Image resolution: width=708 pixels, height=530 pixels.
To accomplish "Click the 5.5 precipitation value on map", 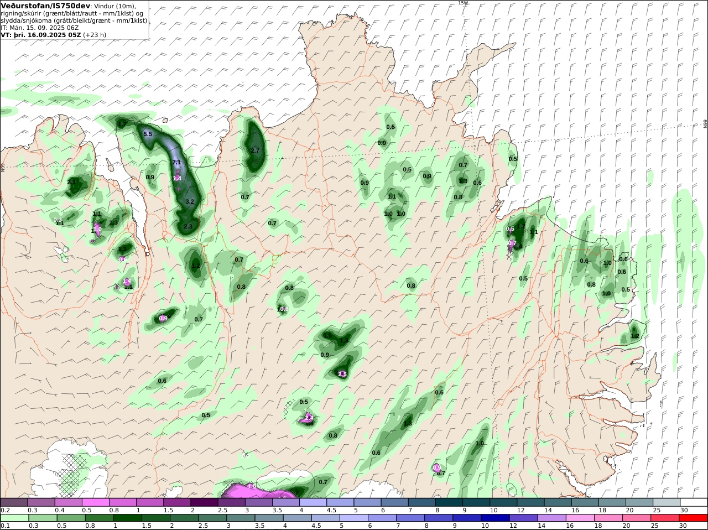I will click(x=148, y=134).
